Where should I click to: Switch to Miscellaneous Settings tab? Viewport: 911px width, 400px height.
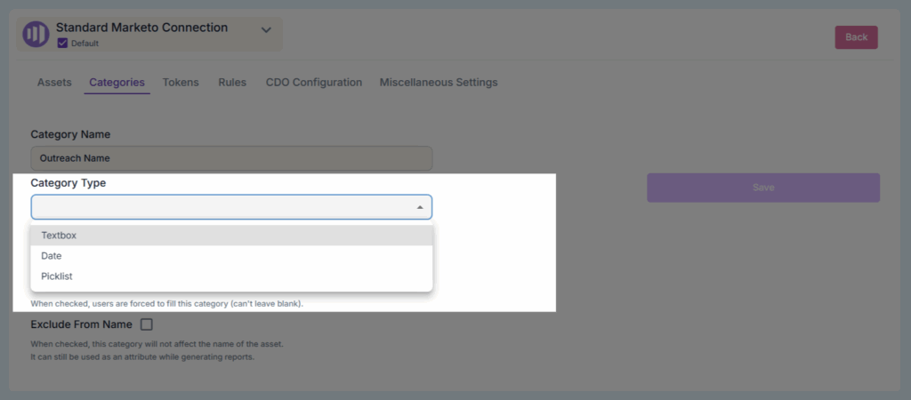click(x=439, y=83)
